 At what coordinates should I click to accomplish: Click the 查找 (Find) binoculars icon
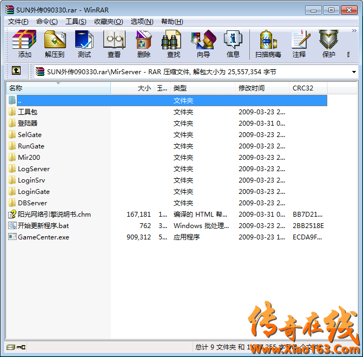point(171,40)
